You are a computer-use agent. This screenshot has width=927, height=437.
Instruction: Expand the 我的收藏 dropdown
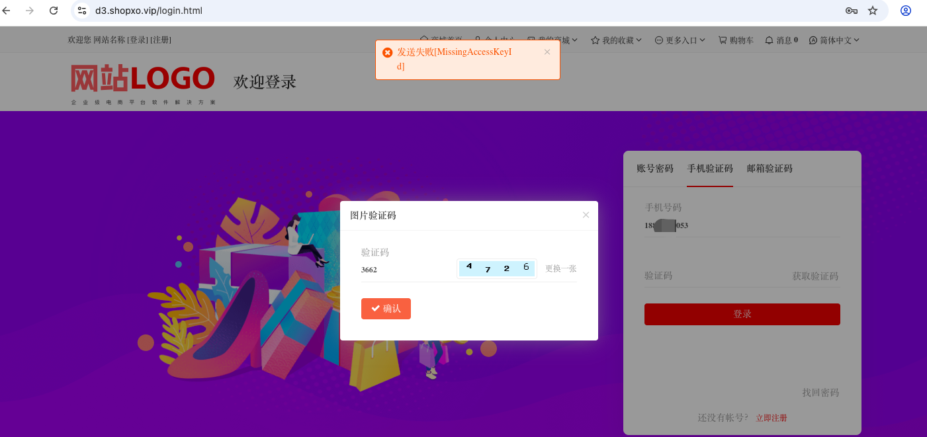(617, 40)
